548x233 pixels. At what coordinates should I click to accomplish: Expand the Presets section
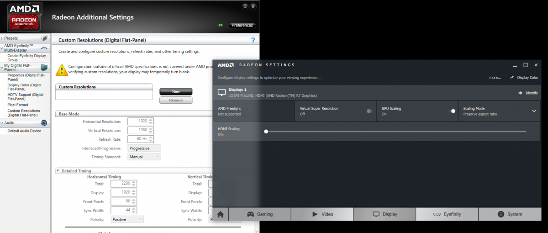pos(2,38)
